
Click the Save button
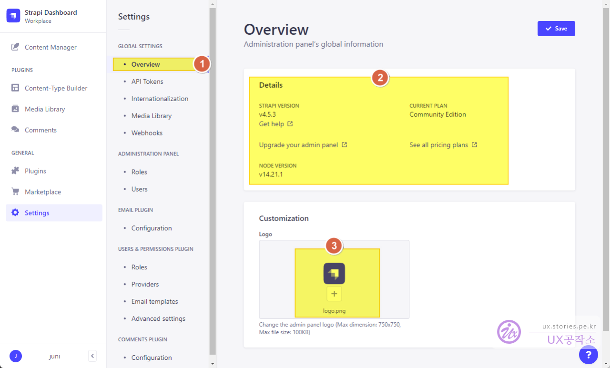[556, 29]
